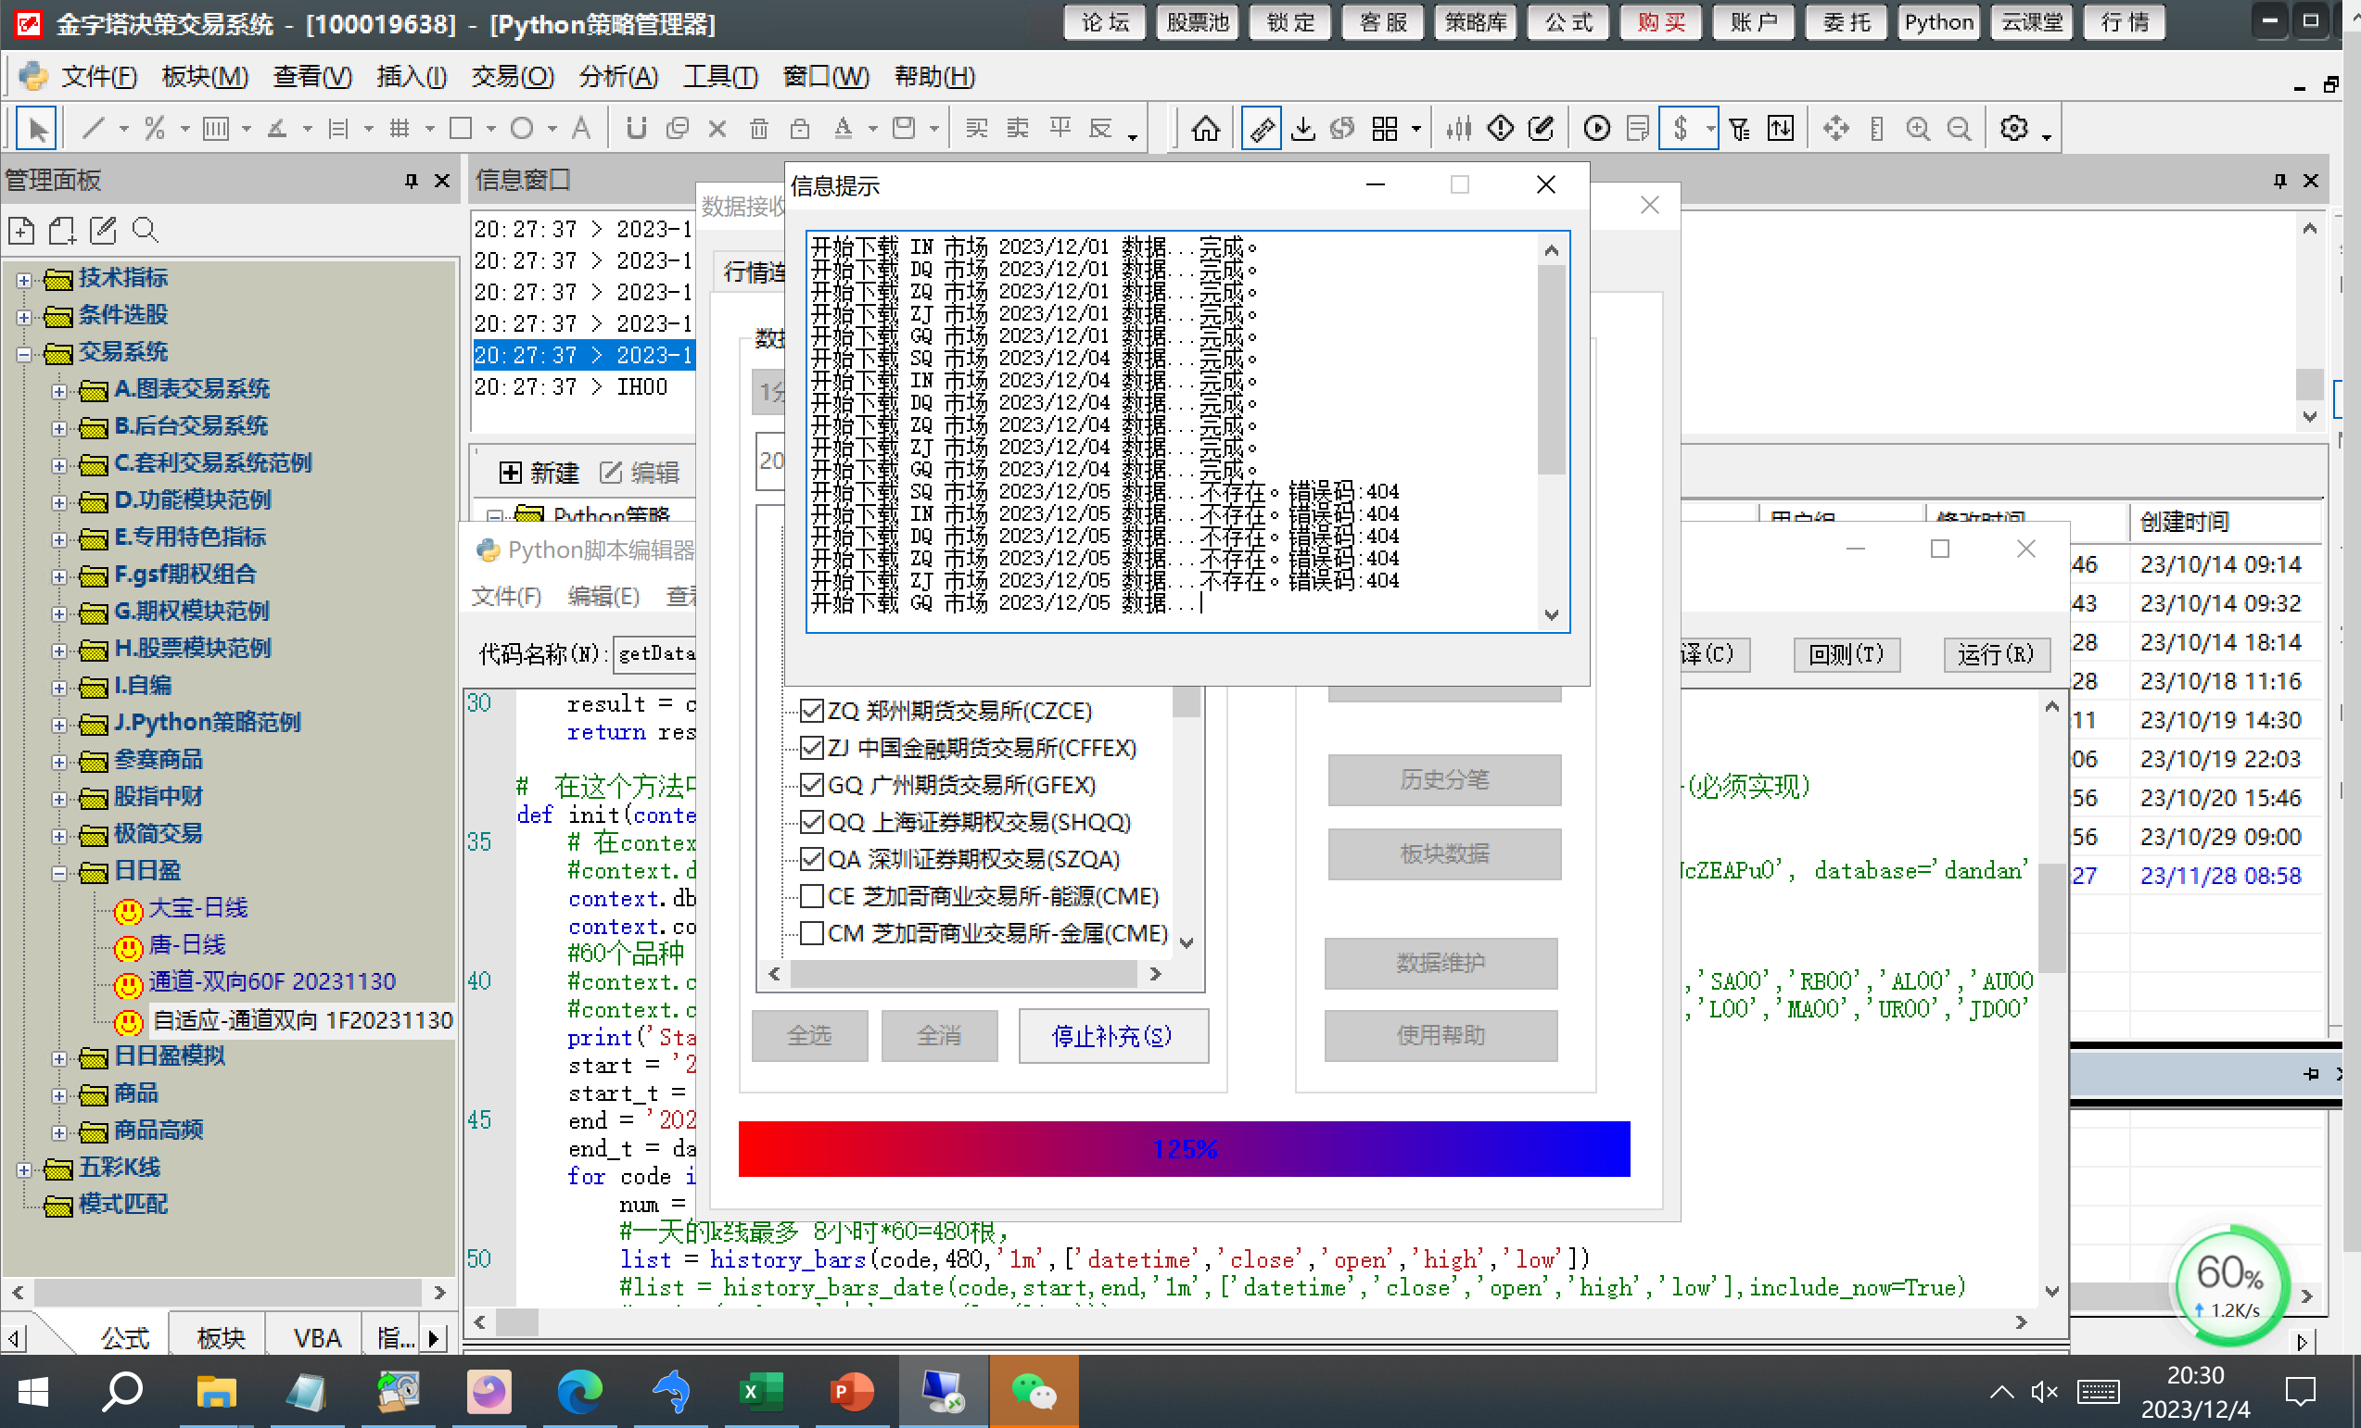The height and width of the screenshot is (1428, 2361).
Task: Choose the line drawing tool
Action: (94, 128)
